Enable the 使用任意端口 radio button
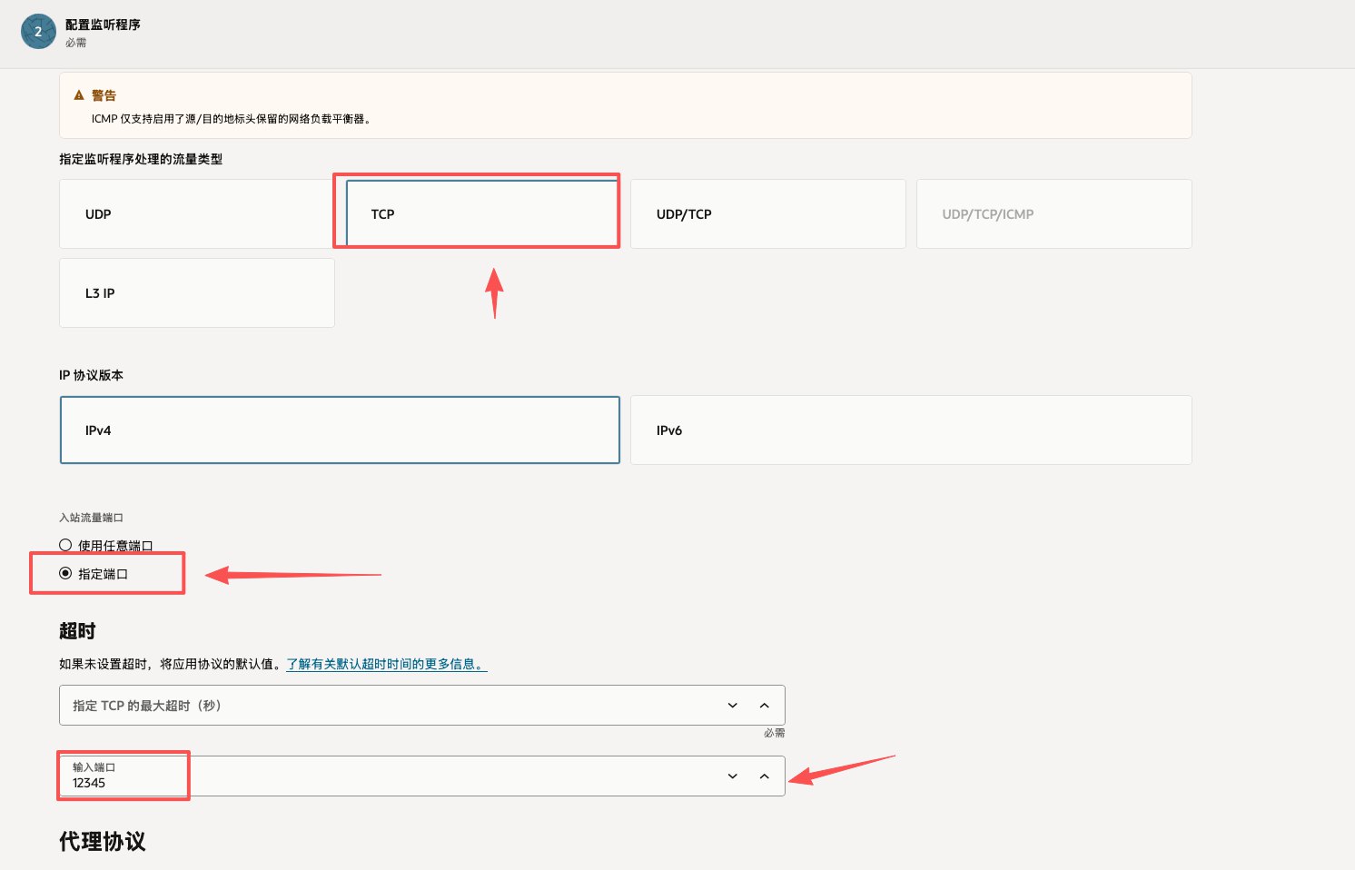This screenshot has width=1355, height=870. (x=65, y=545)
